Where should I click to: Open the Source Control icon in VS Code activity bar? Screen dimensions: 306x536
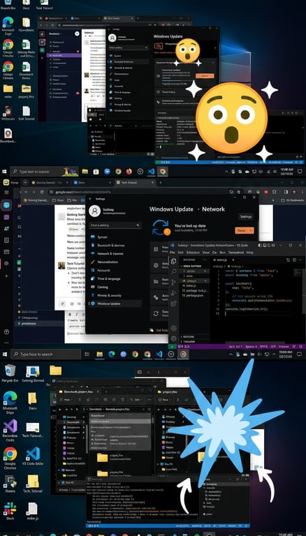(174, 282)
